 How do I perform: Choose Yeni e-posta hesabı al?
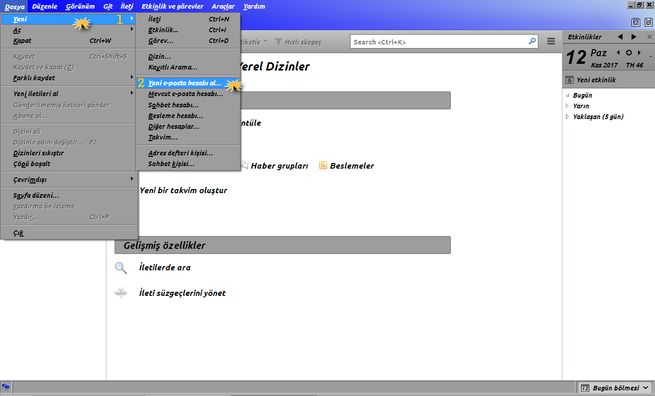coord(188,83)
